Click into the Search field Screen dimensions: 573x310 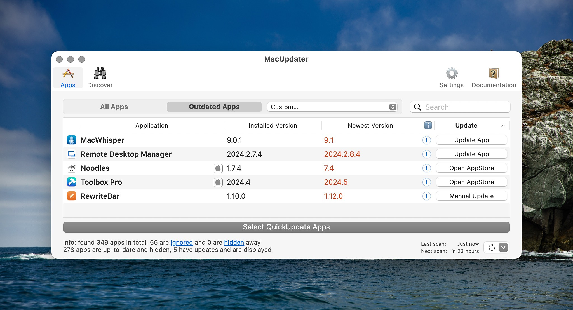point(460,107)
